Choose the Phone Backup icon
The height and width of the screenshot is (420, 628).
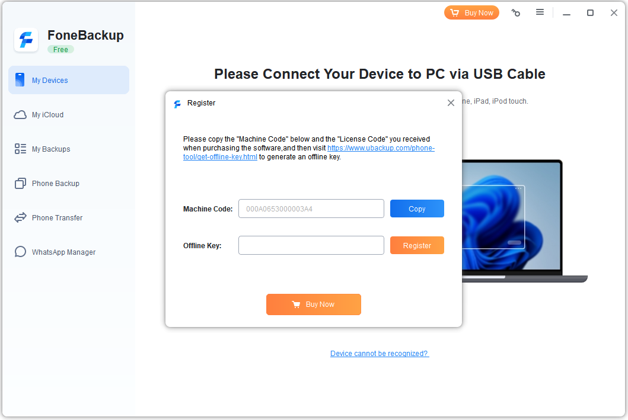point(20,183)
